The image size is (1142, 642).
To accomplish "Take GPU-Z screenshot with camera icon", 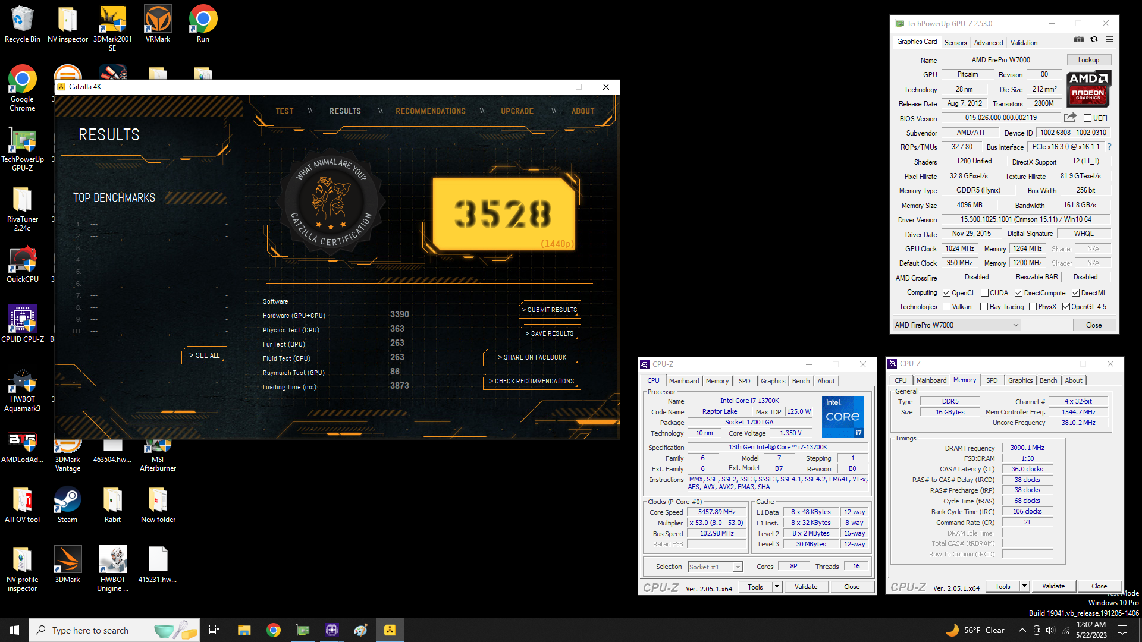I will 1078,40.
